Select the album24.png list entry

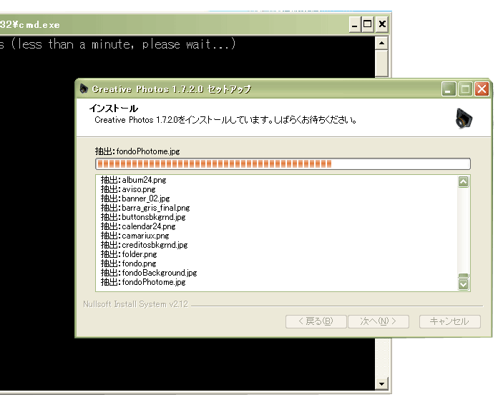pyautogui.click(x=134, y=180)
